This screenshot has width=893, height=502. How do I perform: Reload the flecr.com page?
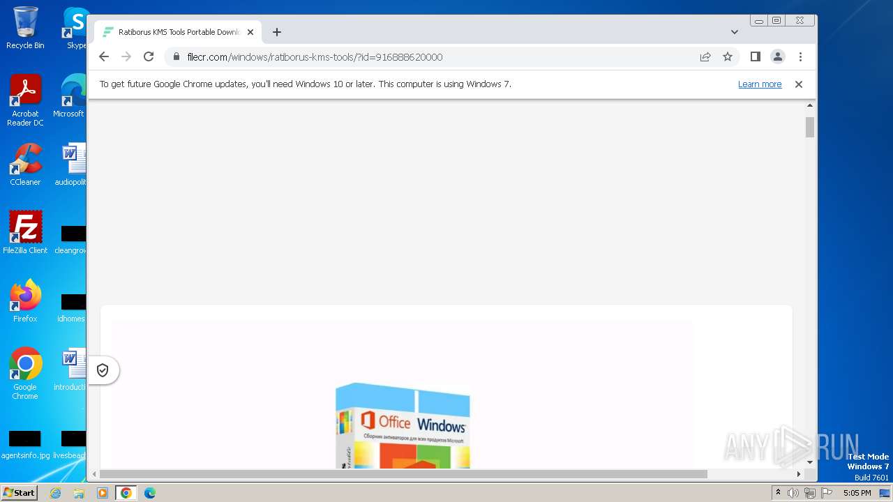[149, 57]
